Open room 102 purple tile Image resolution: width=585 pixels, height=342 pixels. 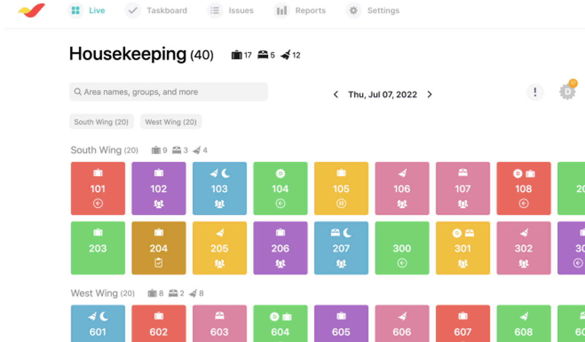pos(159,188)
